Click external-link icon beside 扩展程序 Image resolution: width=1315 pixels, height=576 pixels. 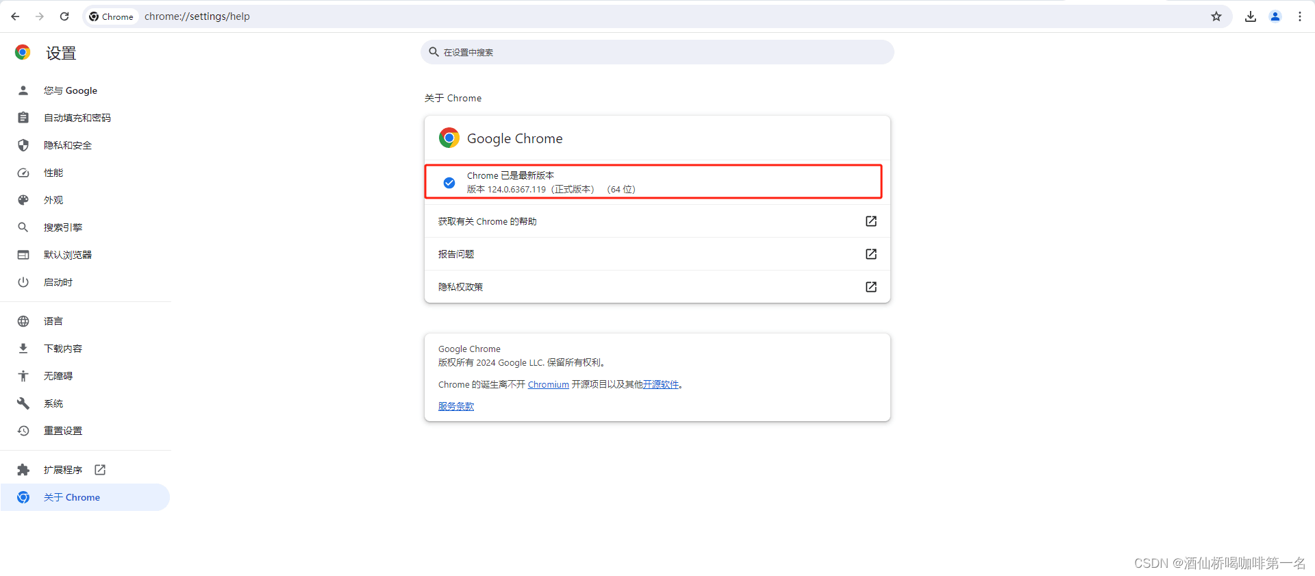click(x=100, y=470)
